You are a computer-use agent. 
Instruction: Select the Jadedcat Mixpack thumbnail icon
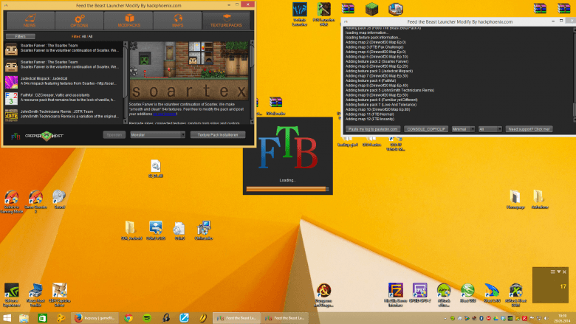(11, 82)
